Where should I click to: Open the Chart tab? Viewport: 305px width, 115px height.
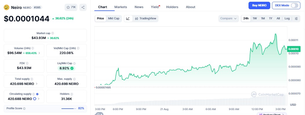click(x=103, y=7)
